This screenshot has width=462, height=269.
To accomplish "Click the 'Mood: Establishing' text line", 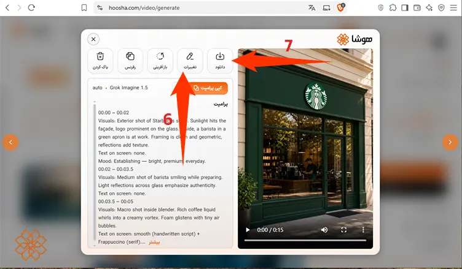I will (152, 161).
